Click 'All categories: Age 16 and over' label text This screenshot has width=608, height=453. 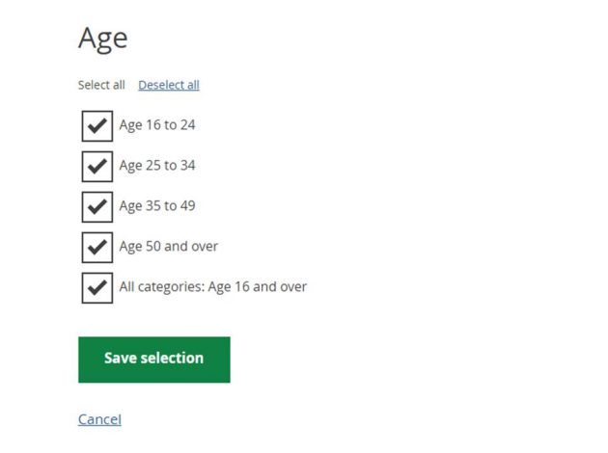tap(213, 287)
